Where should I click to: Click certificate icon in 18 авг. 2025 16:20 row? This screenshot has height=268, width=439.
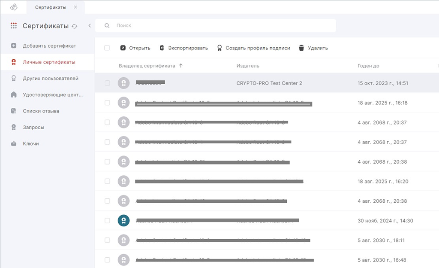pyautogui.click(x=123, y=181)
